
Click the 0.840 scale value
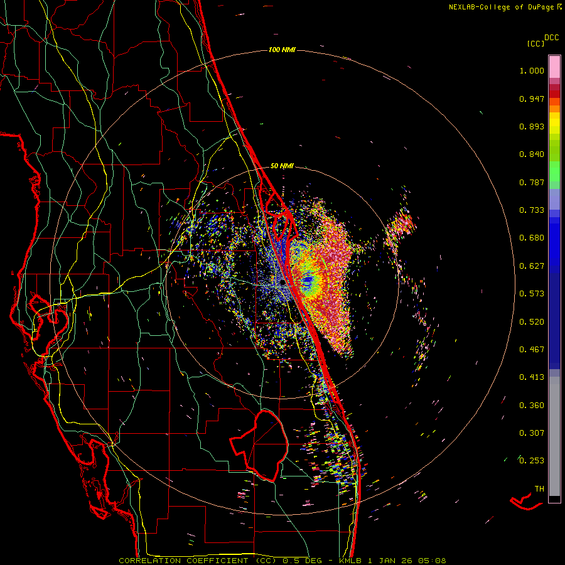pyautogui.click(x=532, y=154)
